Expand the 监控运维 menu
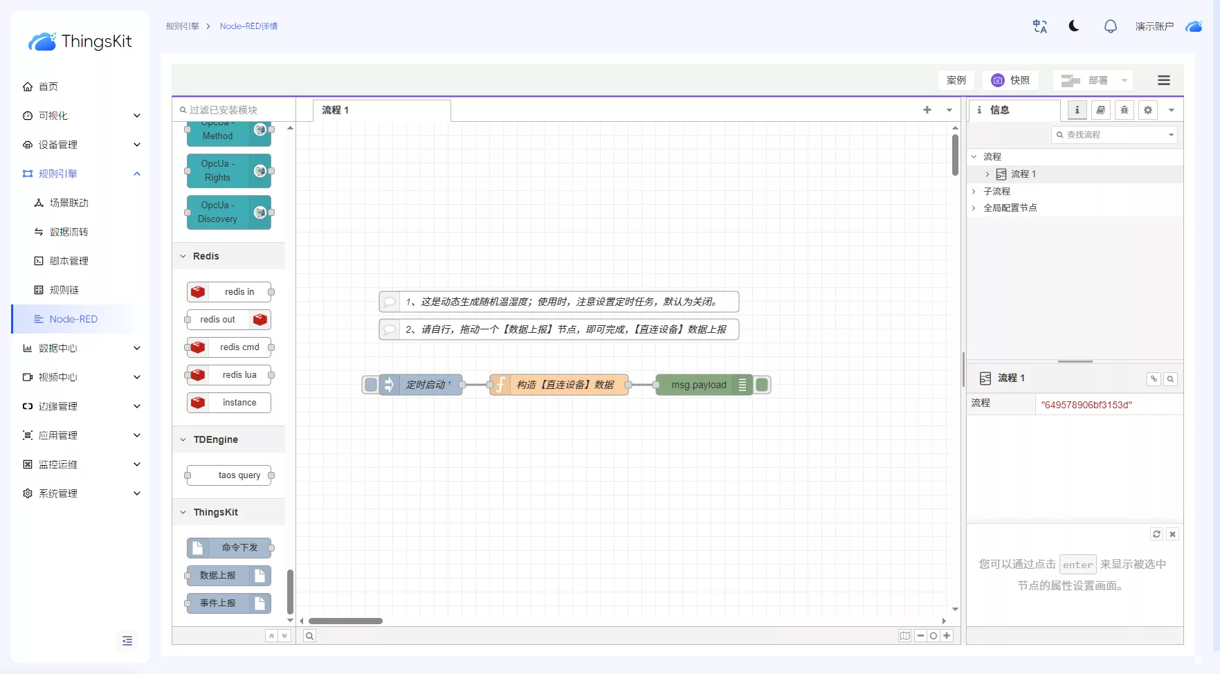The image size is (1220, 674). (80, 464)
